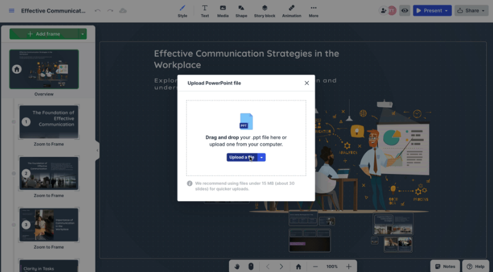Viewport: 493px width, 272px height.
Task: Open the Shape tool
Action: tap(241, 11)
